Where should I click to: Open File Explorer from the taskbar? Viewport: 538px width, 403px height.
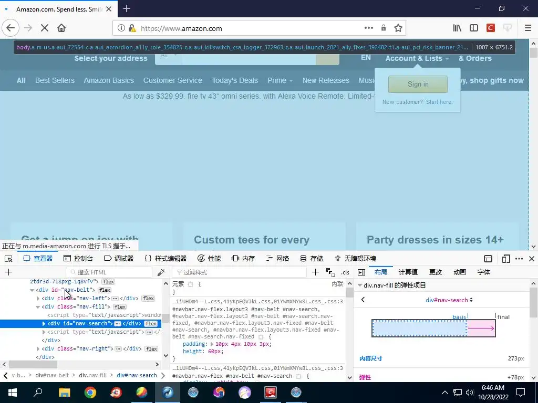[64, 393]
